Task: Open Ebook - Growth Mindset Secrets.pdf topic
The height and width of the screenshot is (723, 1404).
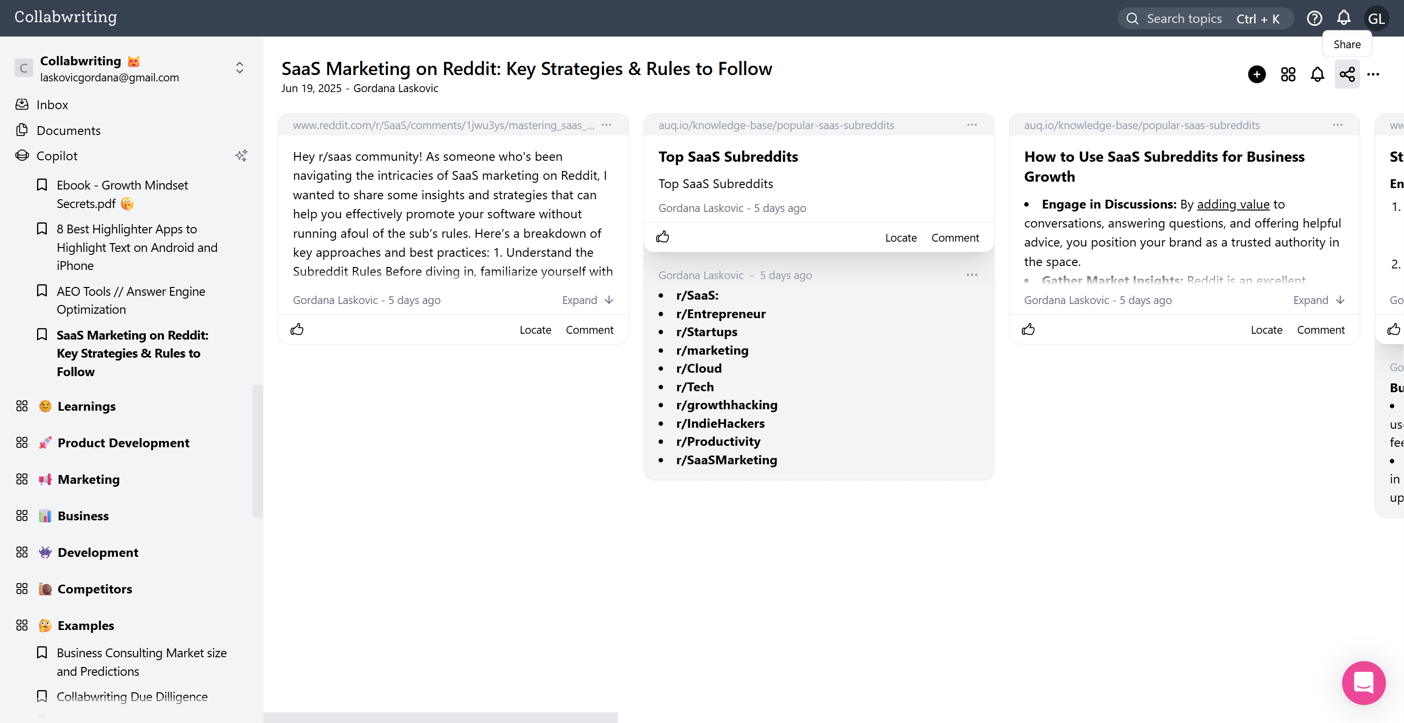Action: point(123,194)
